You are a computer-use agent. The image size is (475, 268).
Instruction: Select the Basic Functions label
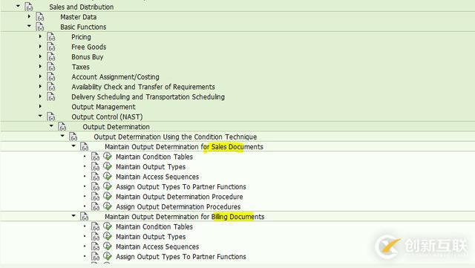point(83,27)
